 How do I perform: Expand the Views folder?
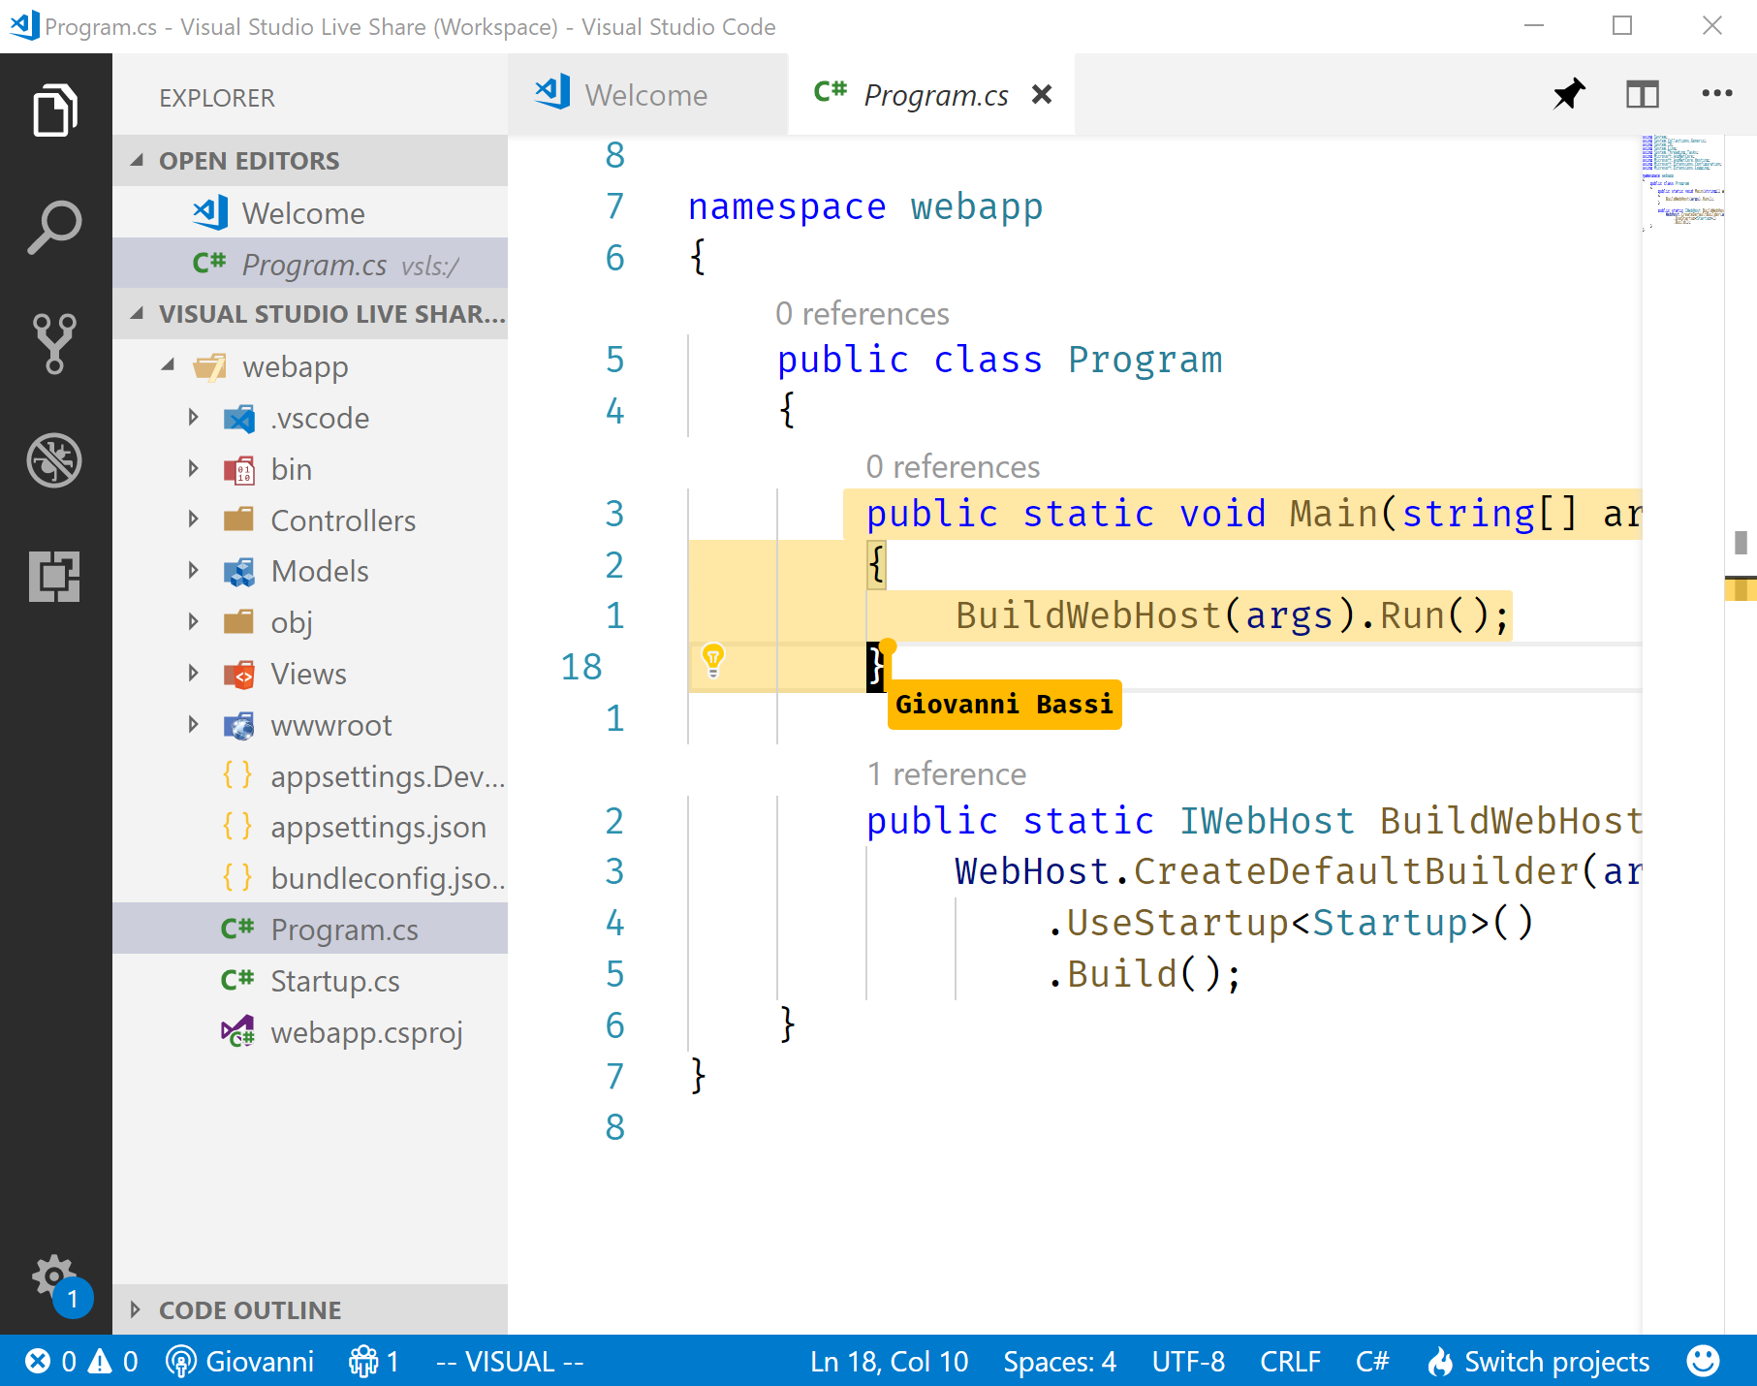coord(193,674)
